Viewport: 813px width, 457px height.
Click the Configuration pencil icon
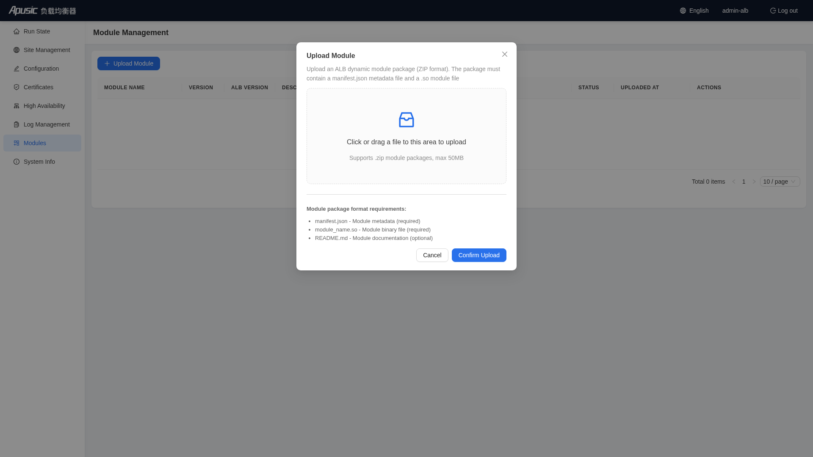[17, 69]
